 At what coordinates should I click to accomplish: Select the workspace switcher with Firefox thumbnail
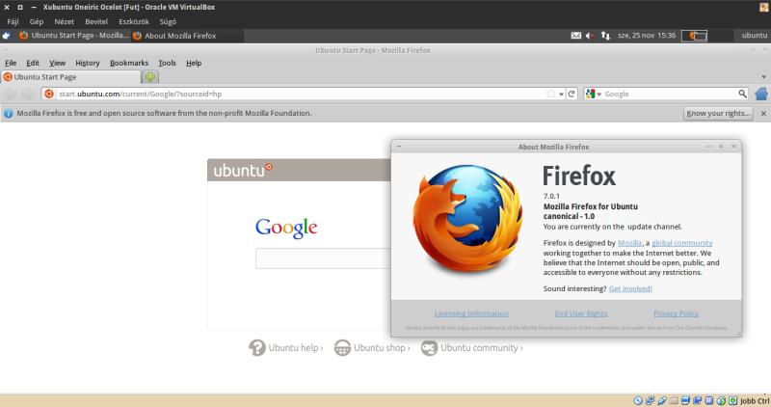pyautogui.click(x=694, y=36)
